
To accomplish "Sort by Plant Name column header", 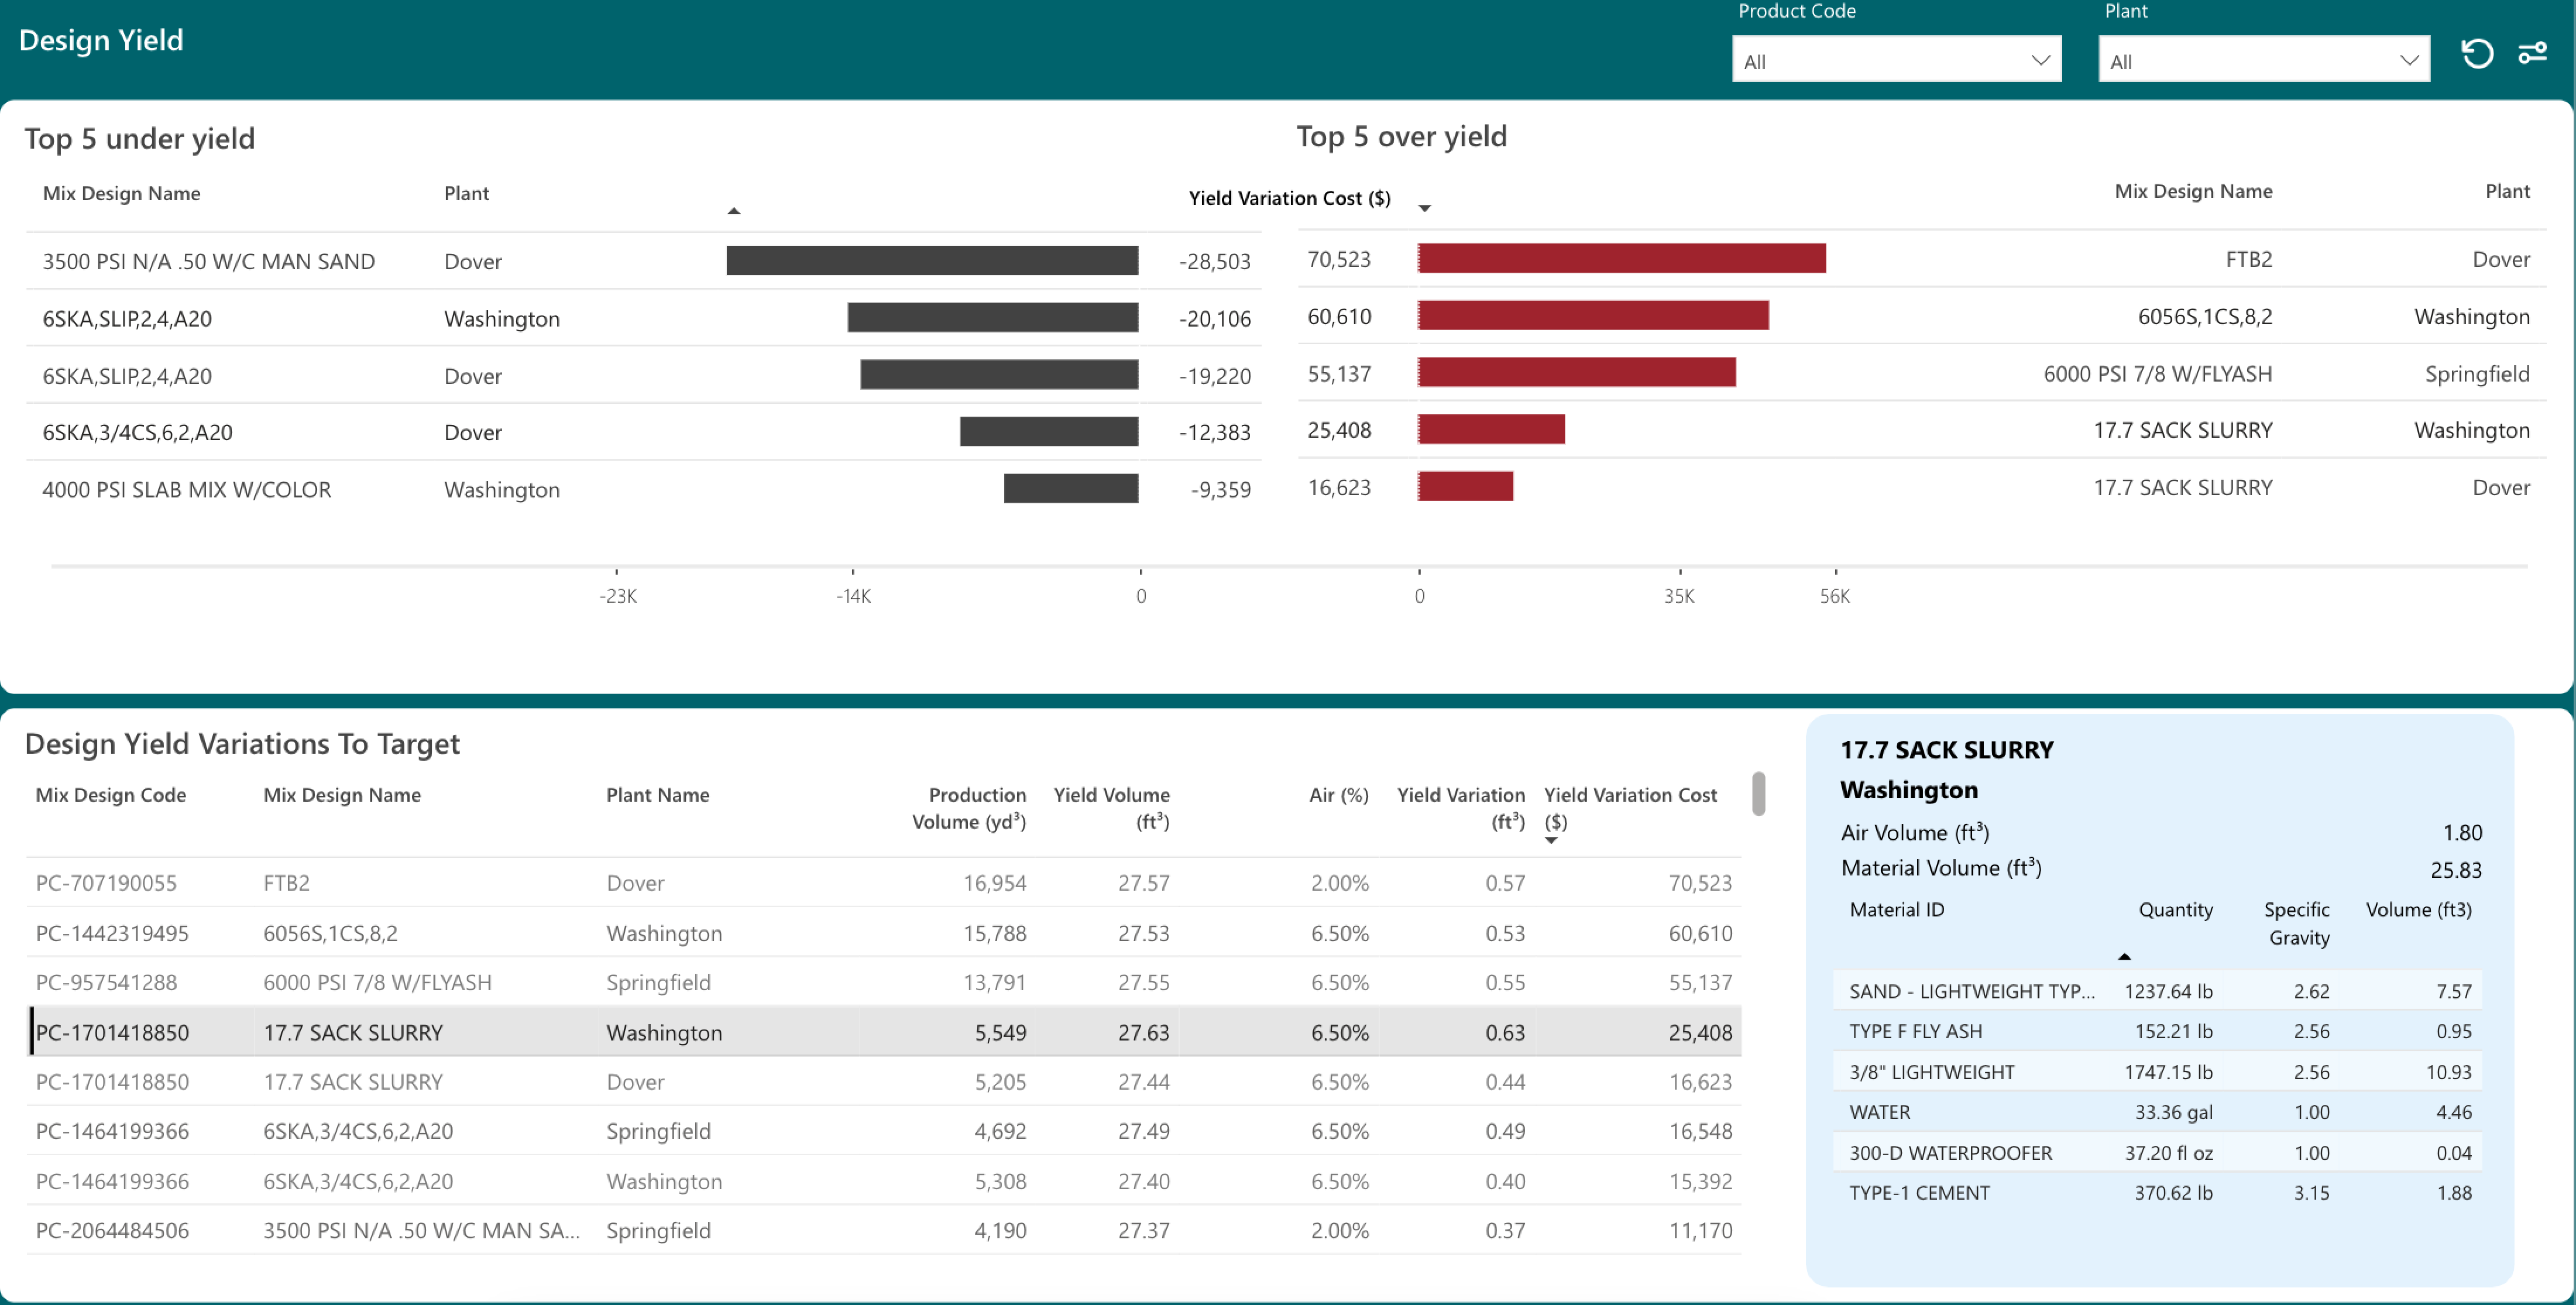I will (657, 795).
